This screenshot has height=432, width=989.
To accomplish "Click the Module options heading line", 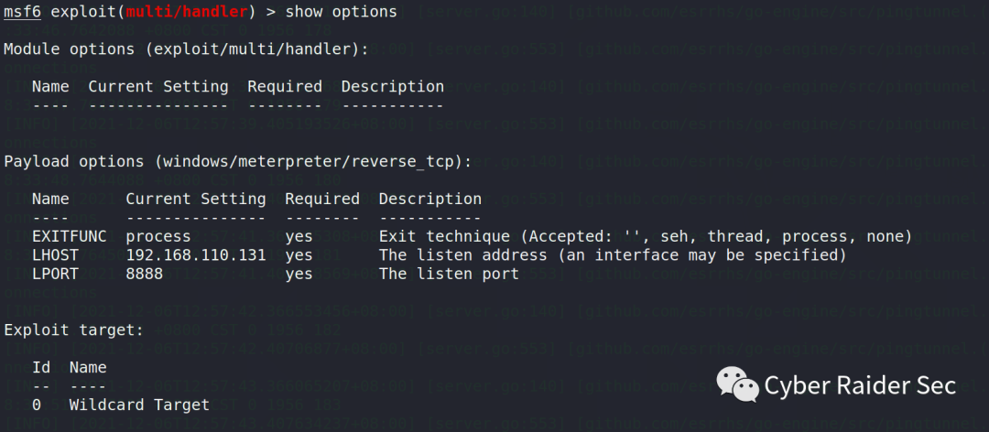I will pos(186,49).
